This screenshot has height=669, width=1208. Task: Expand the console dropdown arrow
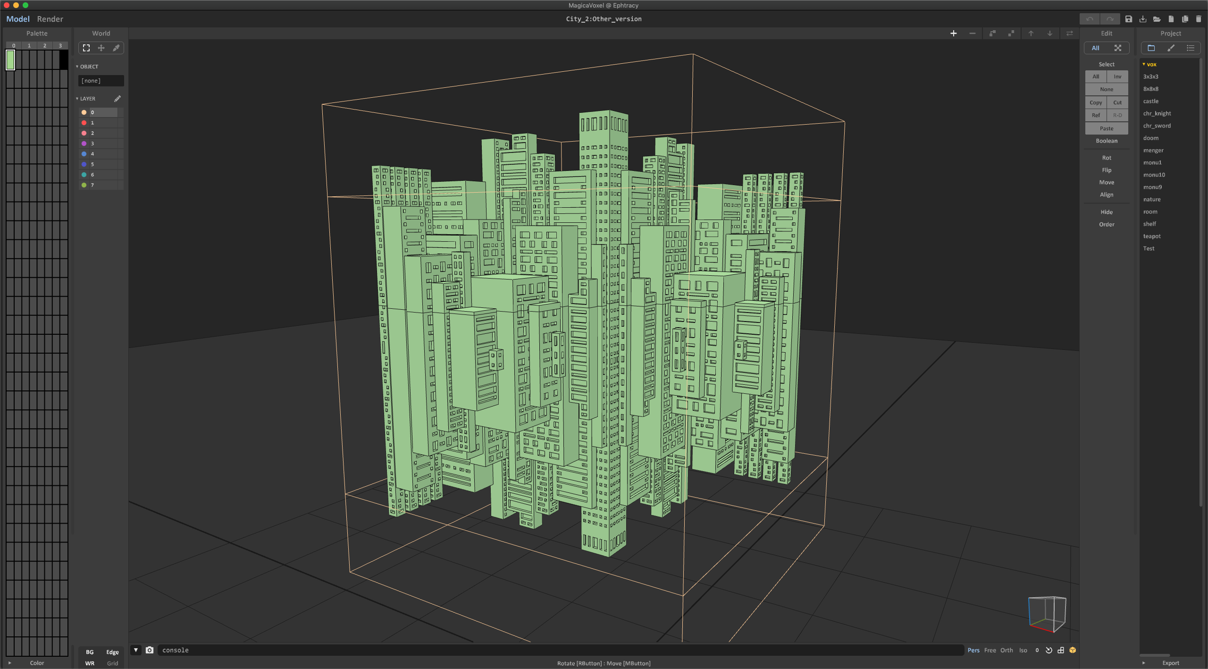(x=136, y=650)
